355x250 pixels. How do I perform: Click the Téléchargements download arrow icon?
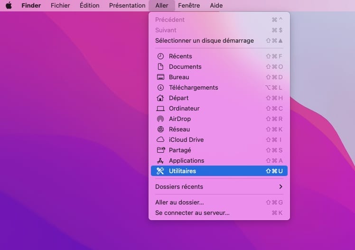click(x=160, y=87)
